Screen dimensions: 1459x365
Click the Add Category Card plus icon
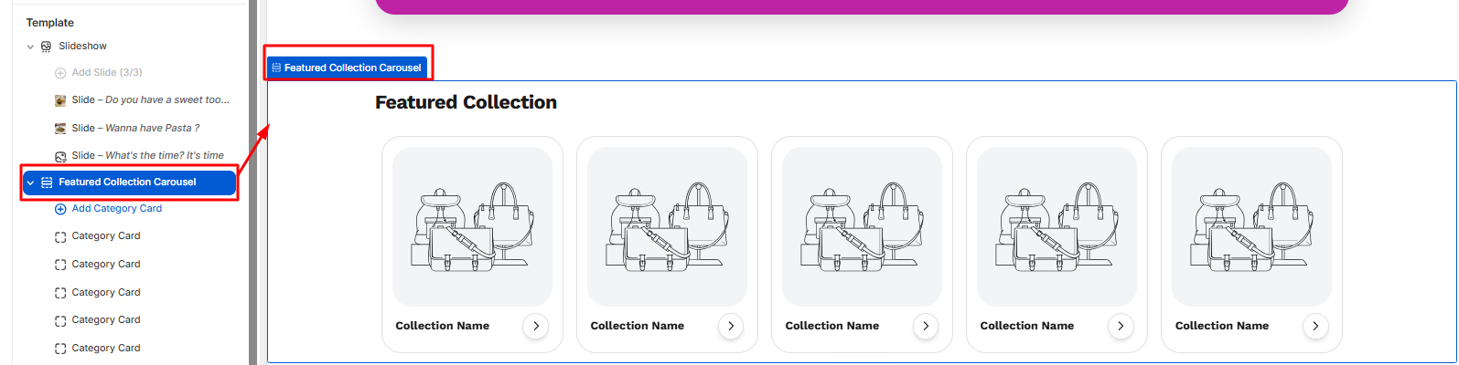(60, 209)
